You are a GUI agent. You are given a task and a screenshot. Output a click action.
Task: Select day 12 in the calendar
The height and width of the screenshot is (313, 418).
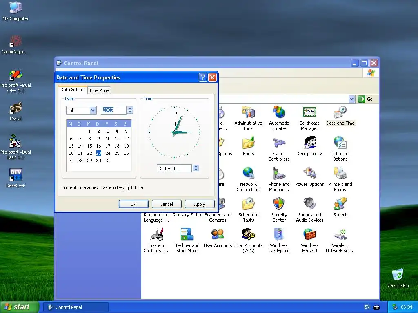(127, 139)
